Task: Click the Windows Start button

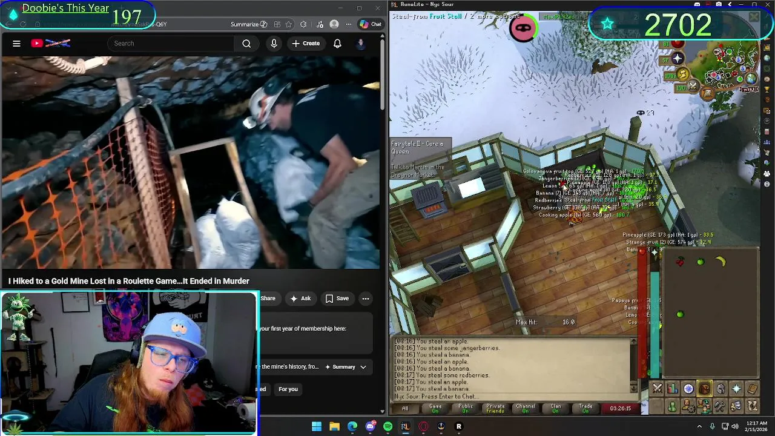Action: [317, 426]
